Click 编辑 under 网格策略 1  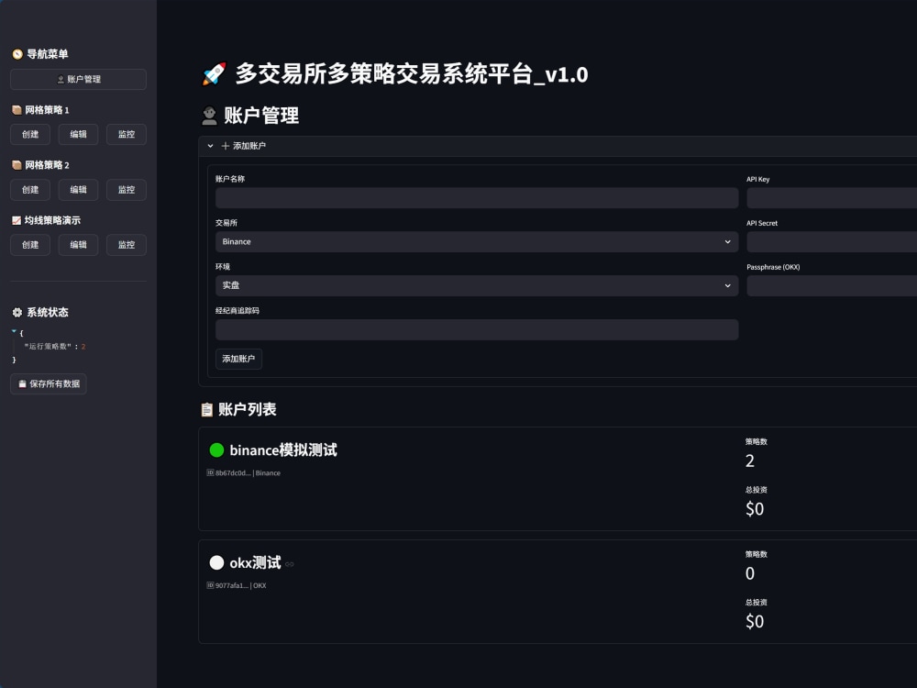coord(78,134)
